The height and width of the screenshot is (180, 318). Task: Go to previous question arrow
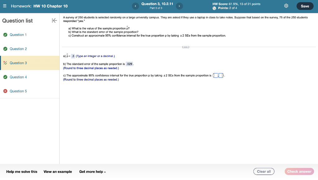pos(135,6)
